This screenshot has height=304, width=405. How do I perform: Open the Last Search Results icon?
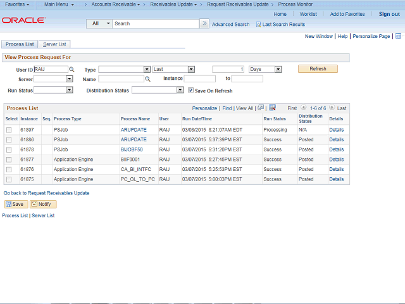coord(258,24)
